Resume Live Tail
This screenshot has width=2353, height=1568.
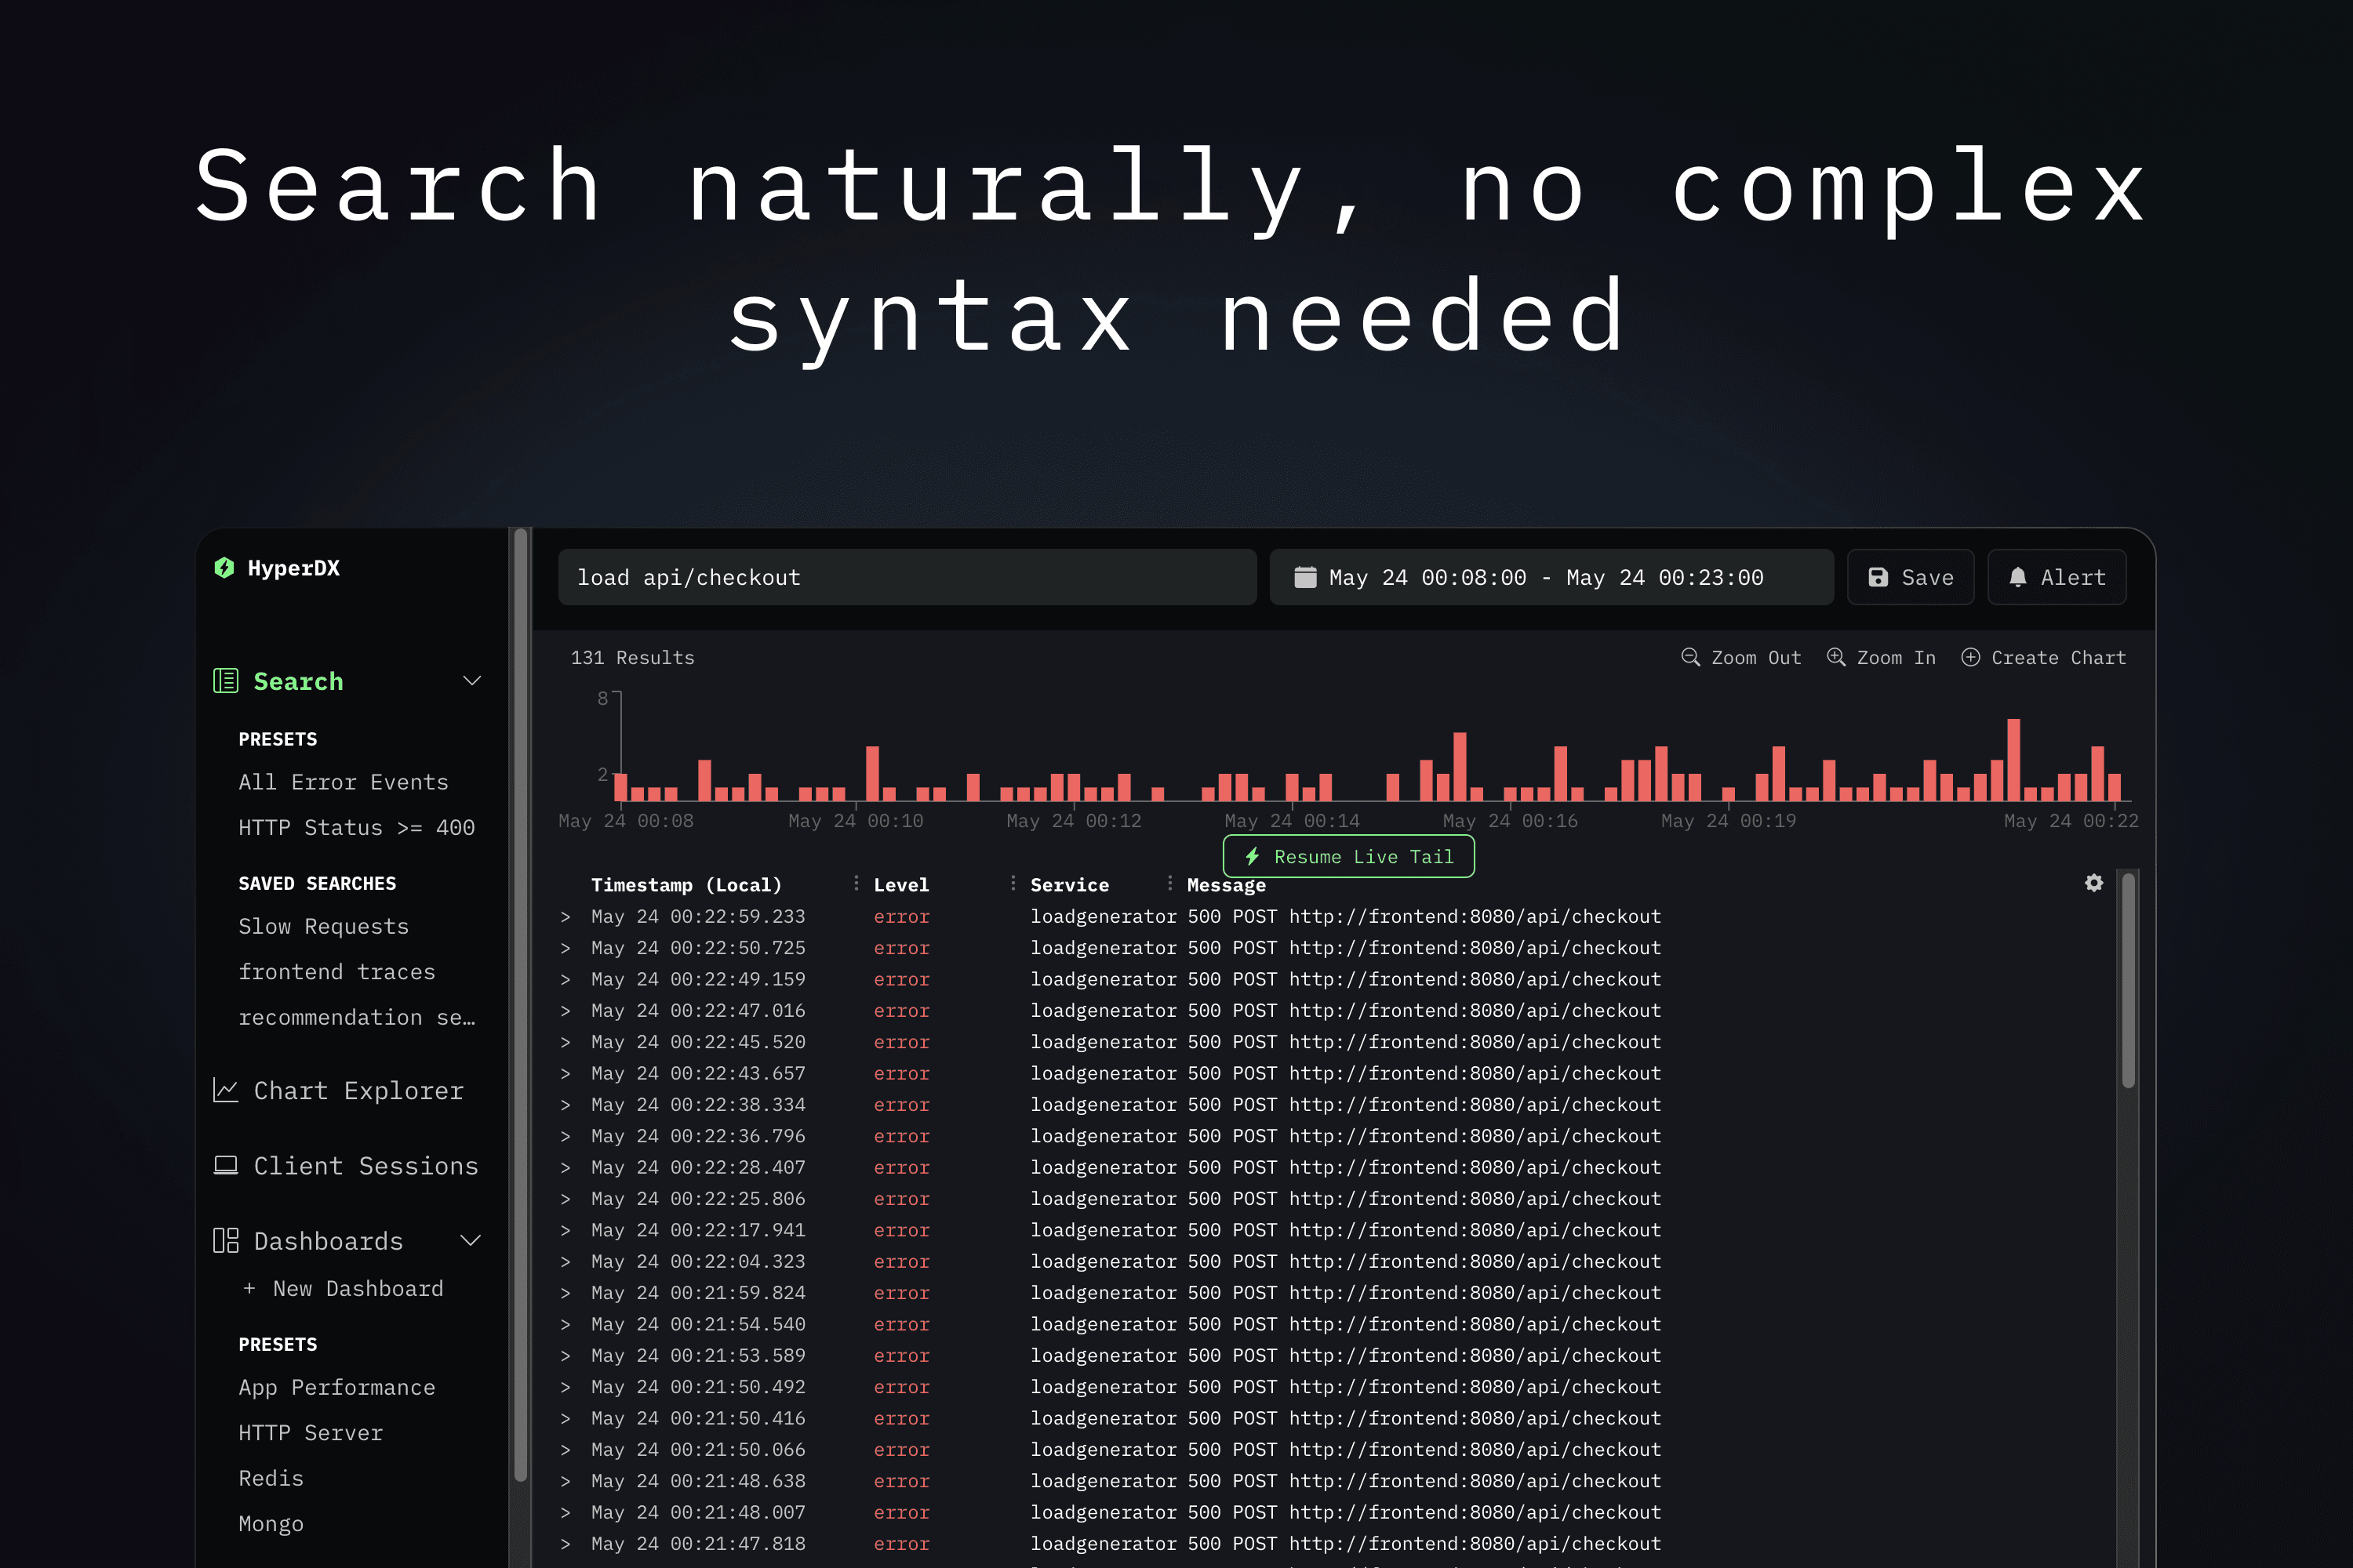pyautogui.click(x=1348, y=857)
